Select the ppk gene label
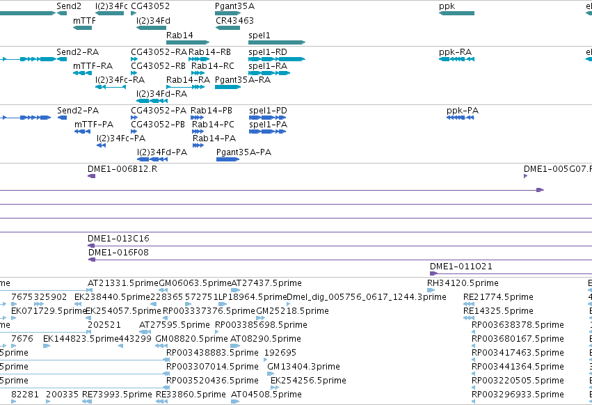 click(447, 6)
